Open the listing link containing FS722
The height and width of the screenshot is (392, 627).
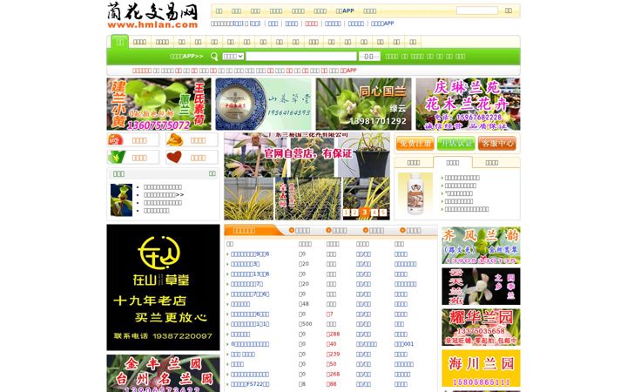point(250,384)
